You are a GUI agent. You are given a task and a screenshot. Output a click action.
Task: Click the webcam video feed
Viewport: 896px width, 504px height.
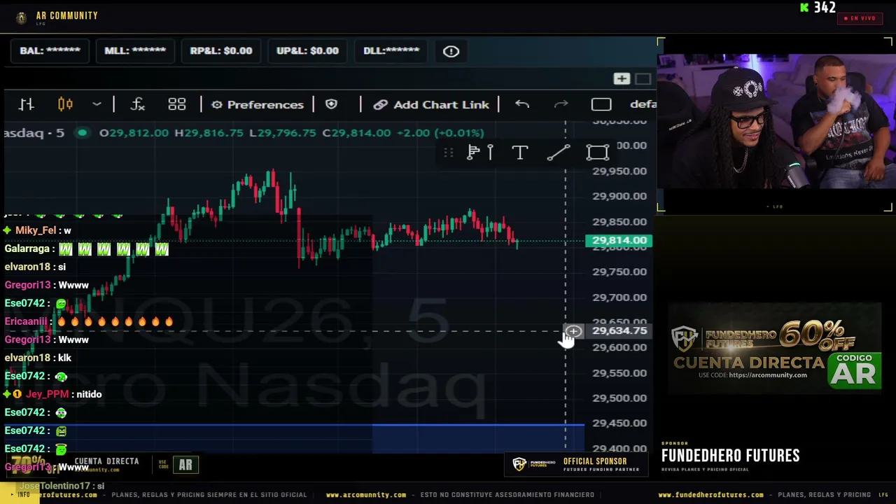point(776,121)
